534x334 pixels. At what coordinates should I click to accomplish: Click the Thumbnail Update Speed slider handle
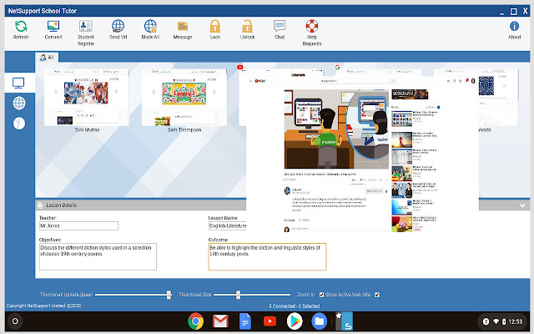169,295
